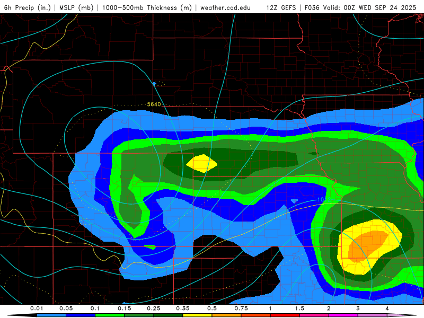Click the 5640 thickness contour label

click(154, 104)
